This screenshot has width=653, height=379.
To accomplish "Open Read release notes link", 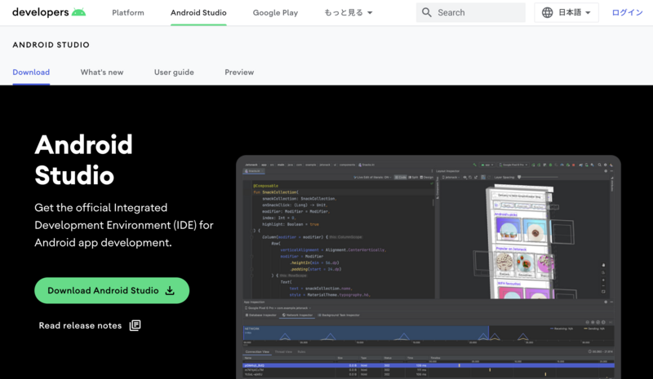I will coord(90,325).
